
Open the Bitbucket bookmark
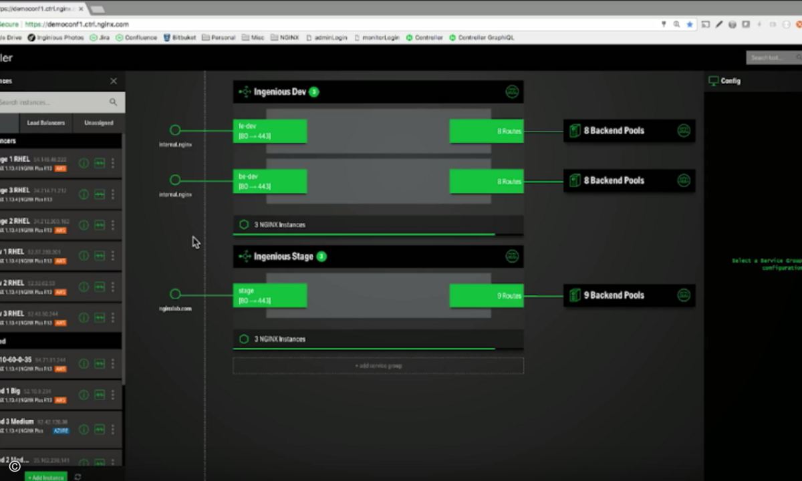click(179, 37)
